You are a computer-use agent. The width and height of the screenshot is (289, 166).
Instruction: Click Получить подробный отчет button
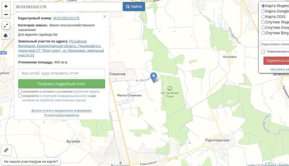click(x=62, y=84)
